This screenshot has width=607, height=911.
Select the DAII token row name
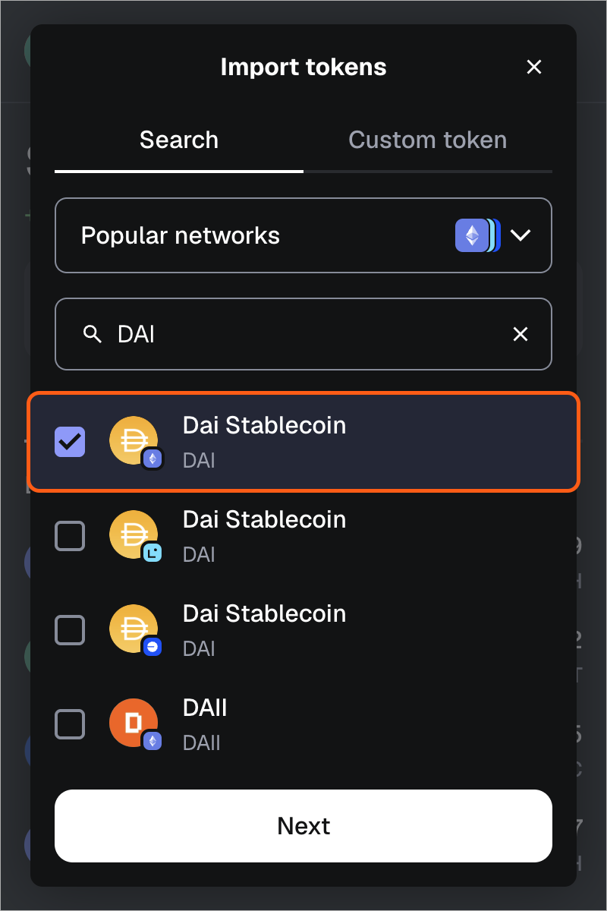(205, 708)
